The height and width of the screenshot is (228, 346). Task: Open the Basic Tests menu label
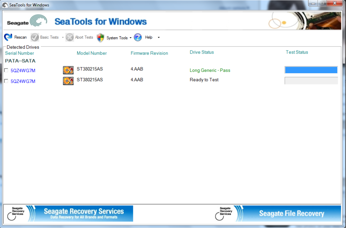click(x=49, y=37)
